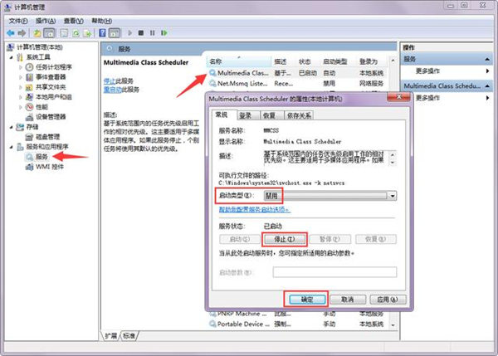
Task: Select 本地用户和组 in the tree
Action: [x=53, y=97]
